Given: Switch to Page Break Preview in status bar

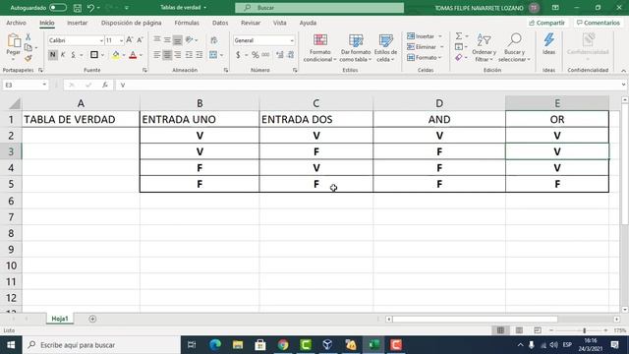Looking at the screenshot, I should (538, 330).
